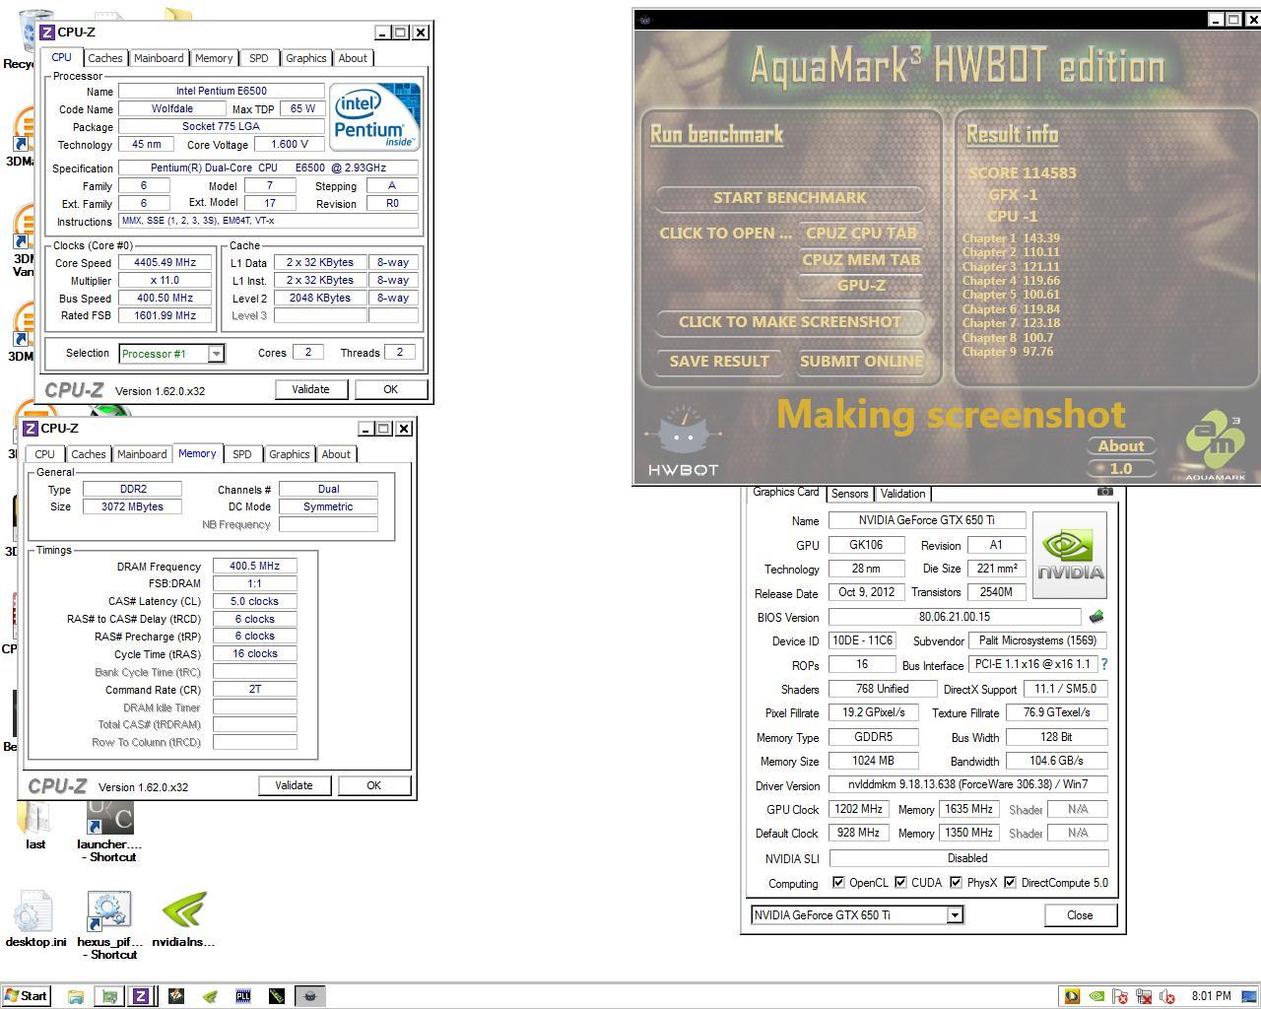Open the Action Center flag tray icon
Viewport: 1261px width, 1009px height.
pyautogui.click(x=1119, y=996)
